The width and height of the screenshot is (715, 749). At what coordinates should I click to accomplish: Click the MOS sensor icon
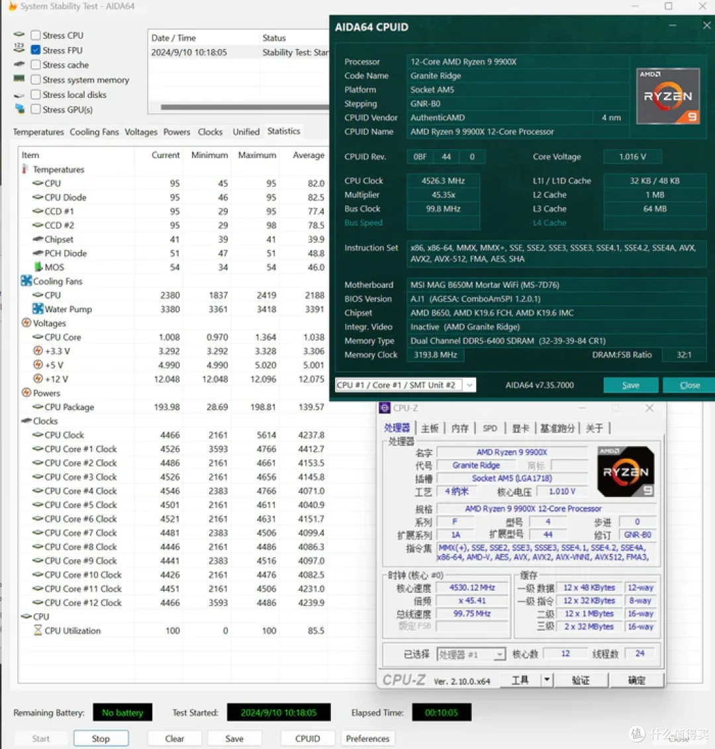[x=38, y=267]
